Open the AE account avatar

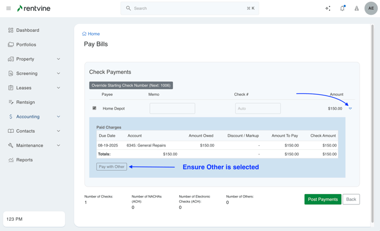(371, 9)
